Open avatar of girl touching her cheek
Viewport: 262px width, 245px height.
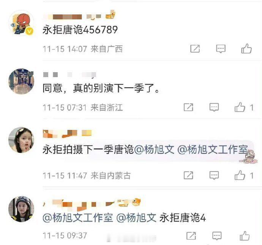click(x=21, y=140)
